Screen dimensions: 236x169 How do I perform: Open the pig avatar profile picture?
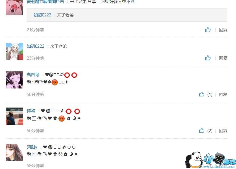(x=14, y=7)
